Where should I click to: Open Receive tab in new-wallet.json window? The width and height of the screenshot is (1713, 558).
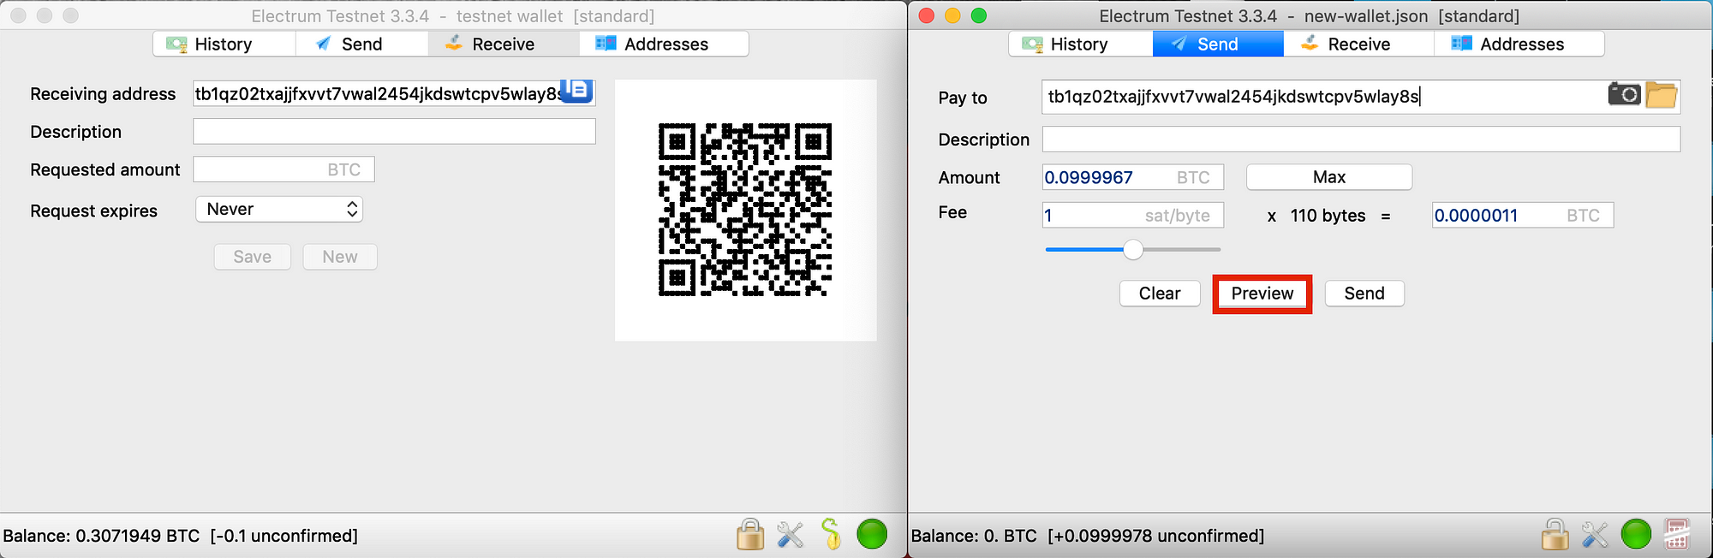pos(1359,44)
